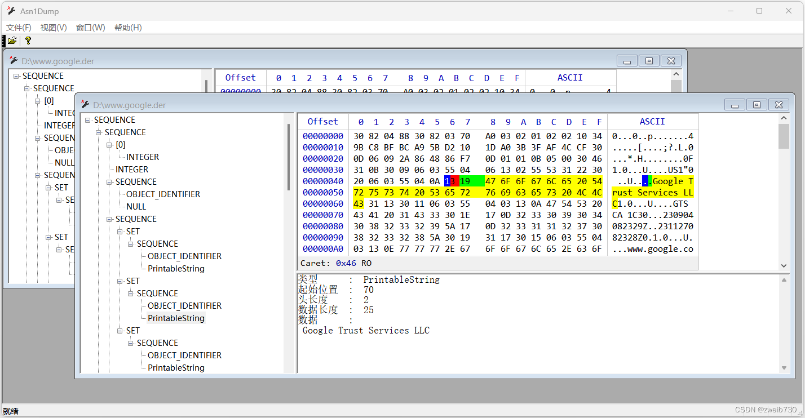Click the 'Caret: 0x46 RO' status line
Screen dimensions: 805x418
[x=335, y=263]
